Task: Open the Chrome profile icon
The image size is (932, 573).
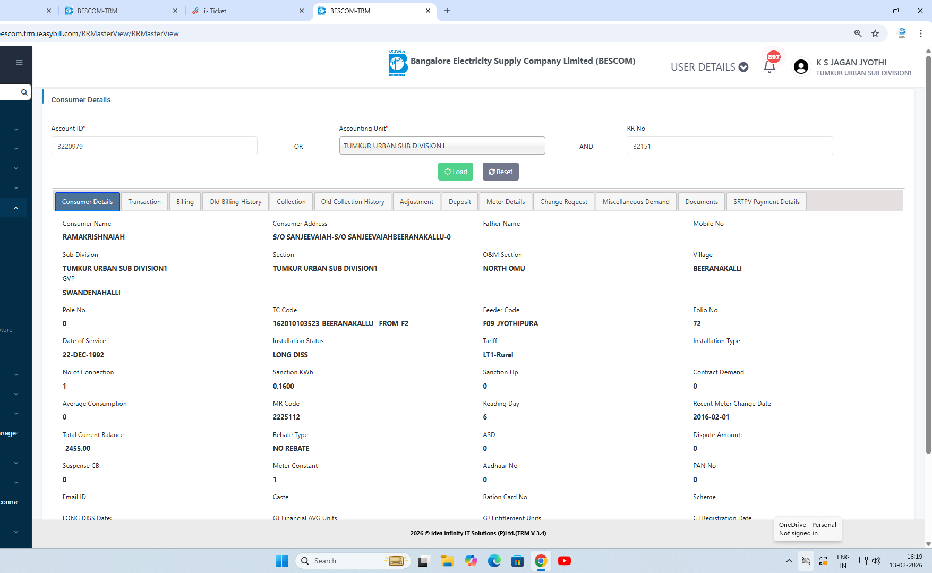Action: (x=902, y=33)
